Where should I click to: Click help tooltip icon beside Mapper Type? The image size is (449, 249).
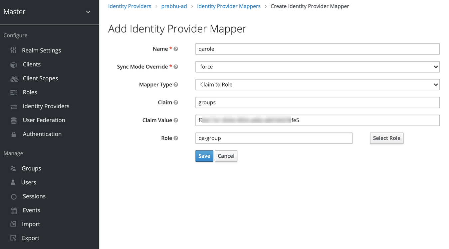176,85
